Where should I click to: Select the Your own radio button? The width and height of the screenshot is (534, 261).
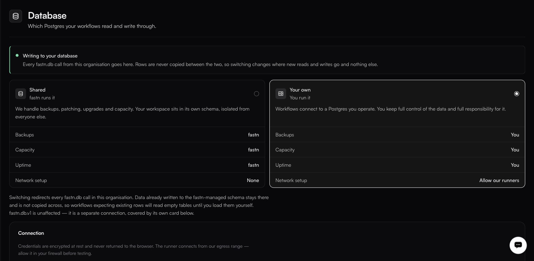tap(517, 94)
